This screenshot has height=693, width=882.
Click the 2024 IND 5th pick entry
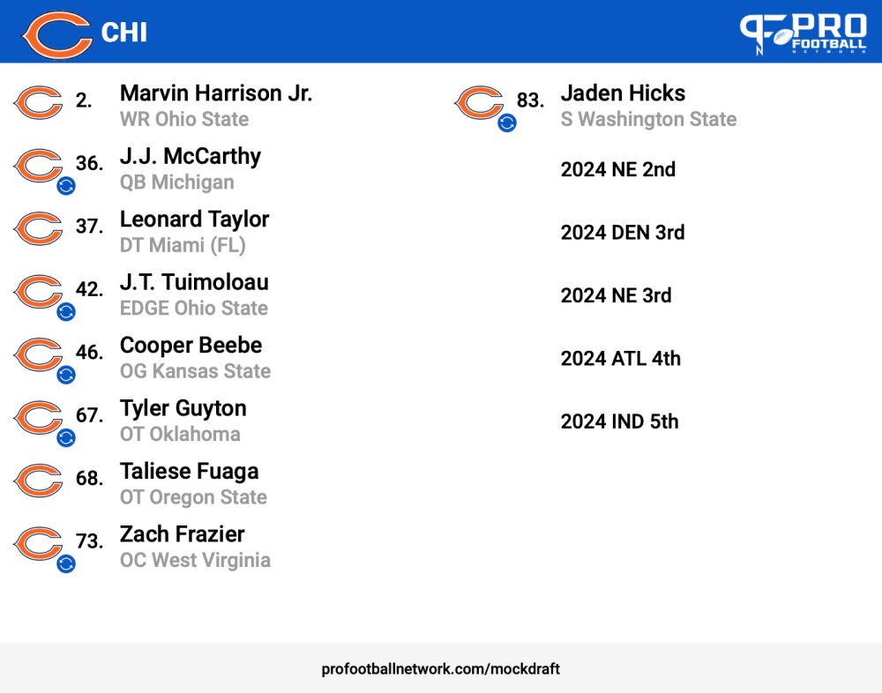[619, 421]
